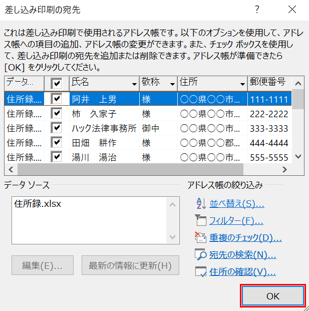The image size is (309, 311).
Task: Select the postal code 444-4444 cell
Action: click(269, 143)
